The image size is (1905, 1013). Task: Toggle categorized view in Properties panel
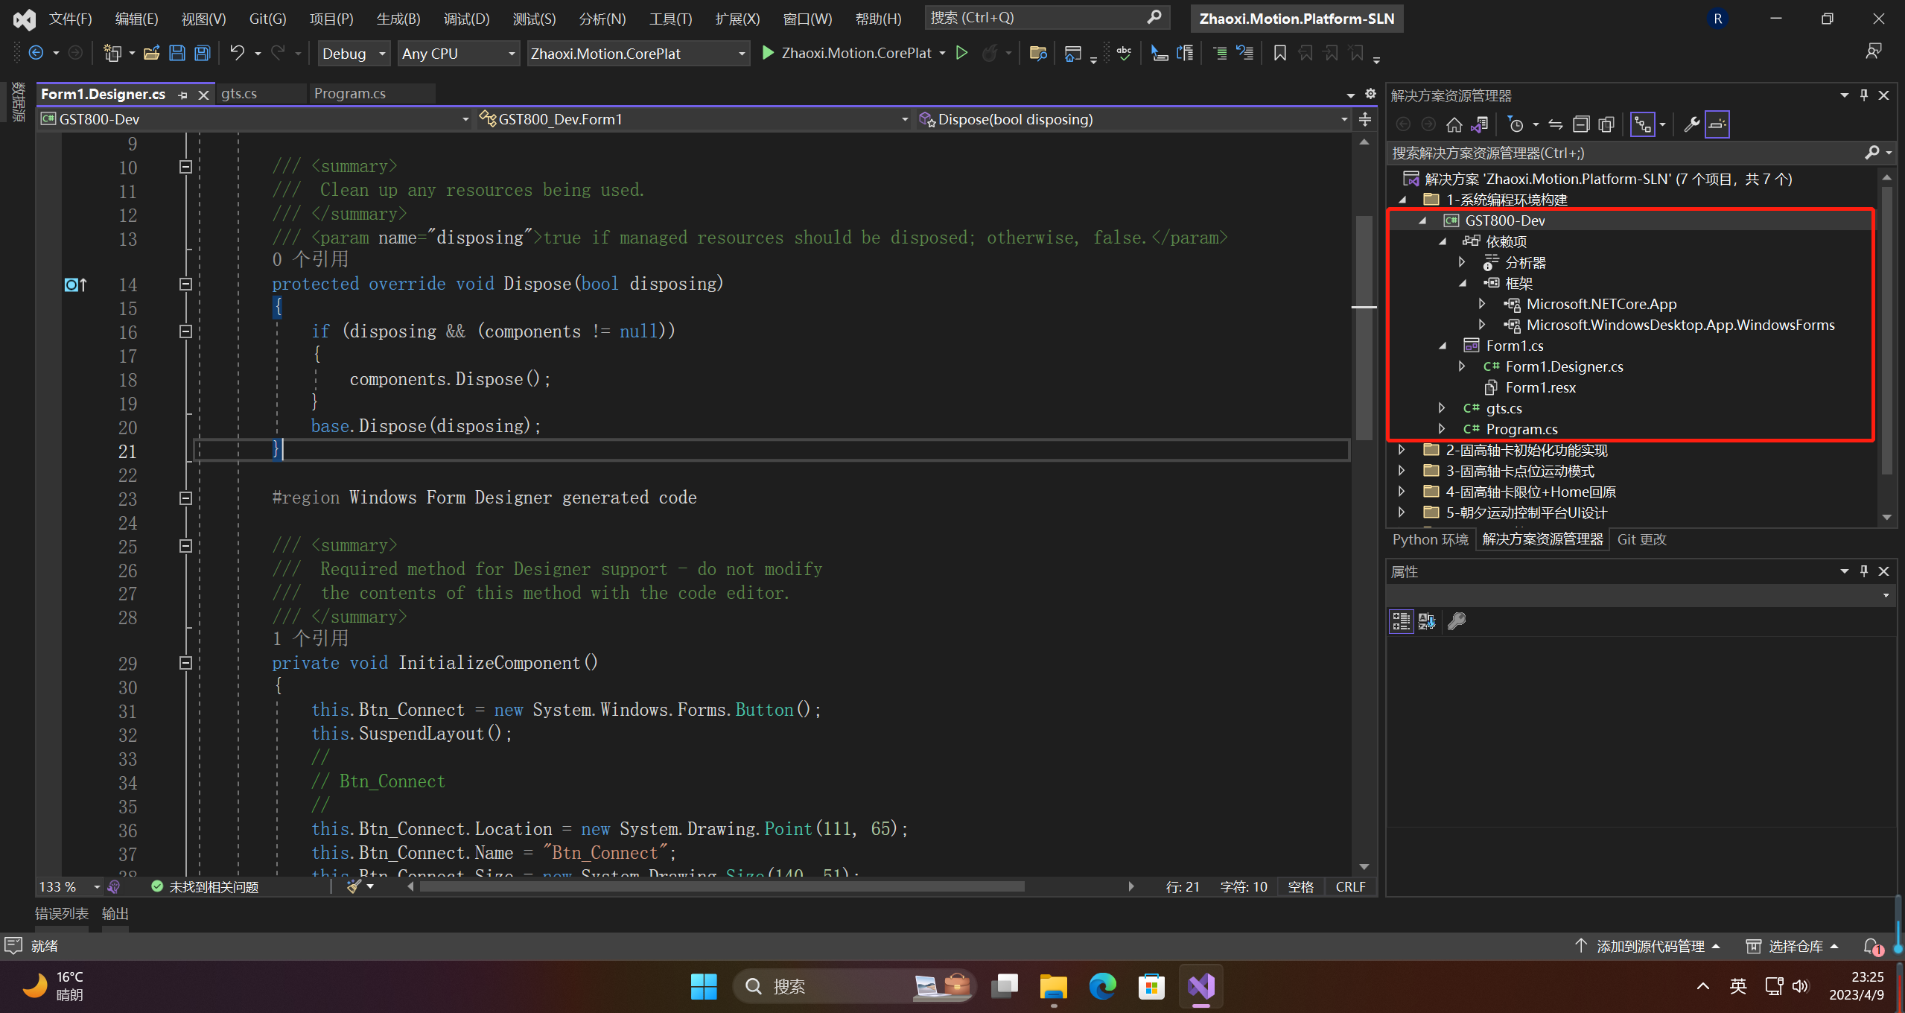pos(1401,621)
